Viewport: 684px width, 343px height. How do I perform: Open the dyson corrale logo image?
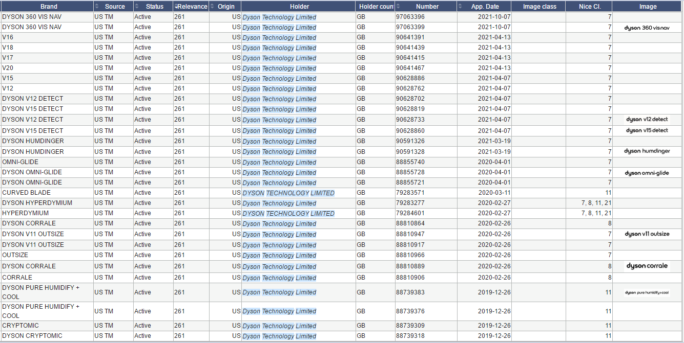click(x=647, y=266)
